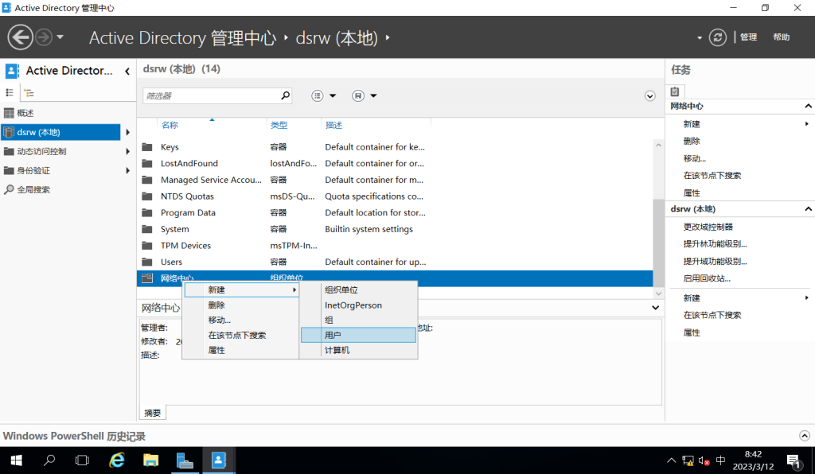
Task: Collapse the left navigation pane chevron
Action: [127, 71]
